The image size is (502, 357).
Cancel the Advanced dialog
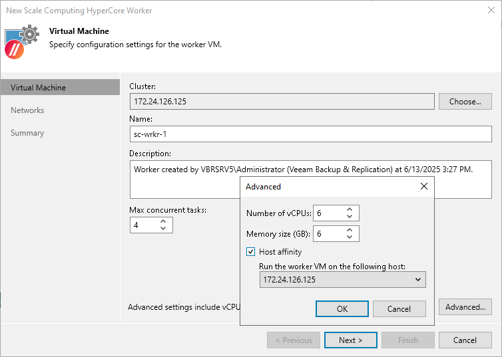(x=399, y=309)
